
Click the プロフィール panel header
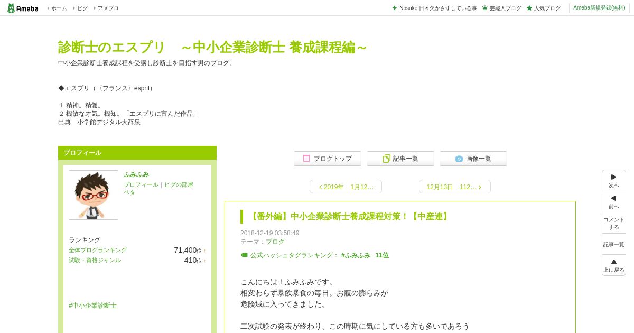tap(137, 153)
